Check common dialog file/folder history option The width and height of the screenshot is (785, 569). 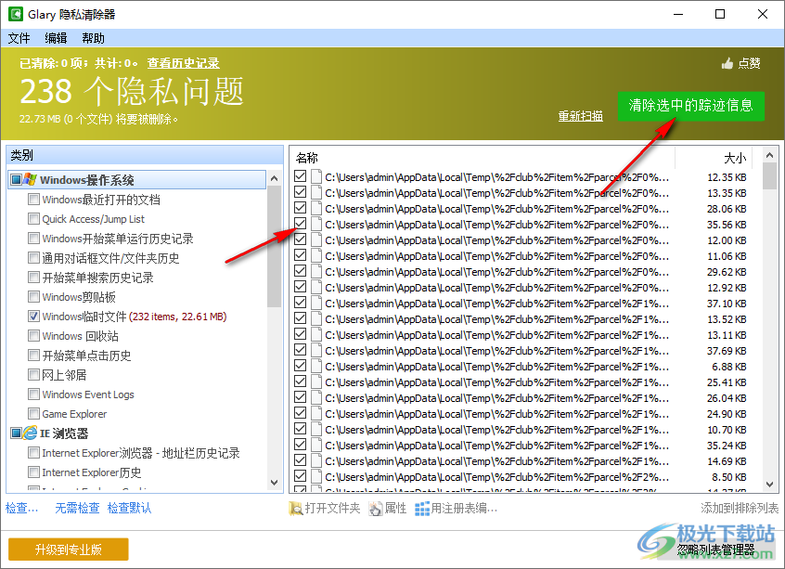click(x=33, y=258)
